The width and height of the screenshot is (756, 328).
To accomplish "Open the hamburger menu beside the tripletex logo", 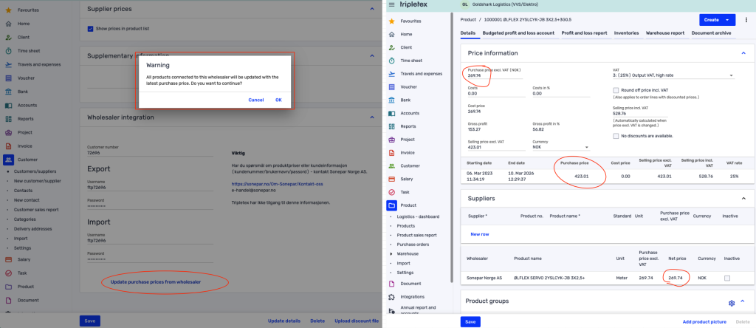I will 391,6.
